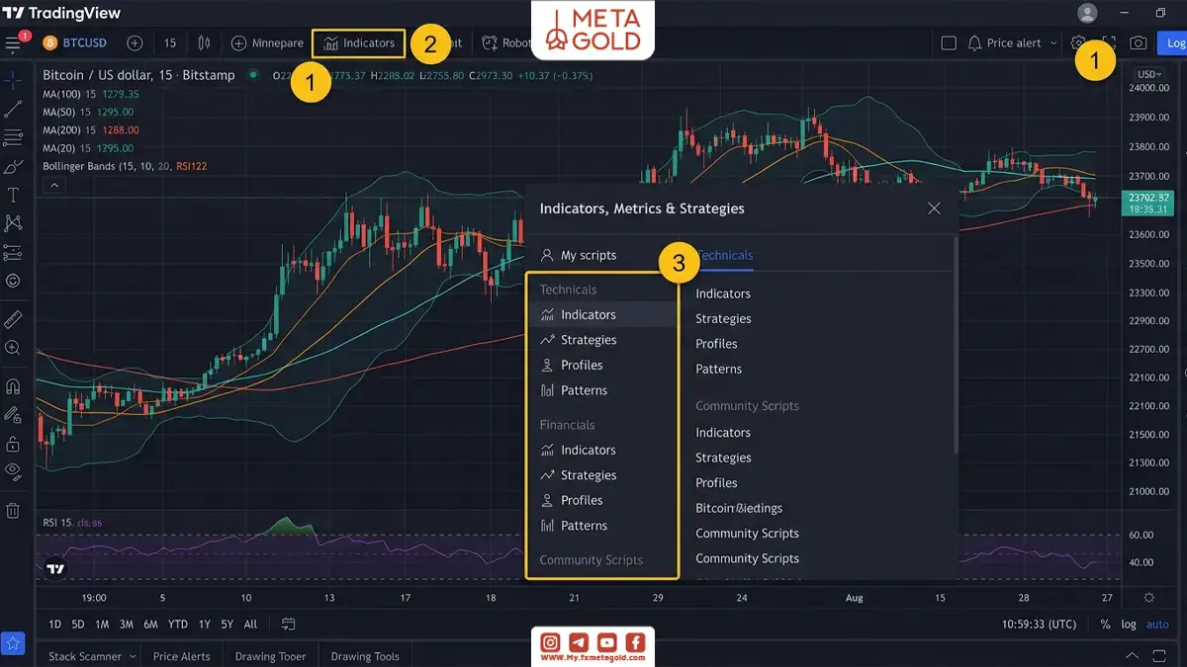The image size is (1187, 667).
Task: Click the dialog vertical scrollbar
Action: 956,344
